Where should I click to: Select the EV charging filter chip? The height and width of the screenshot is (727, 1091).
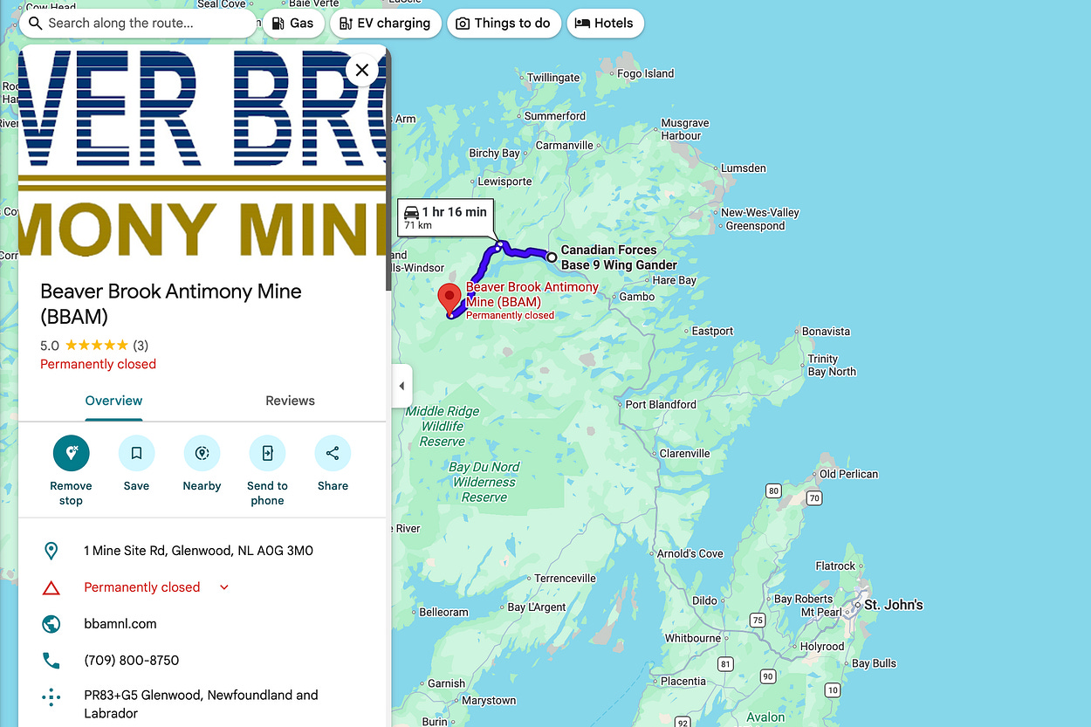pyautogui.click(x=385, y=24)
